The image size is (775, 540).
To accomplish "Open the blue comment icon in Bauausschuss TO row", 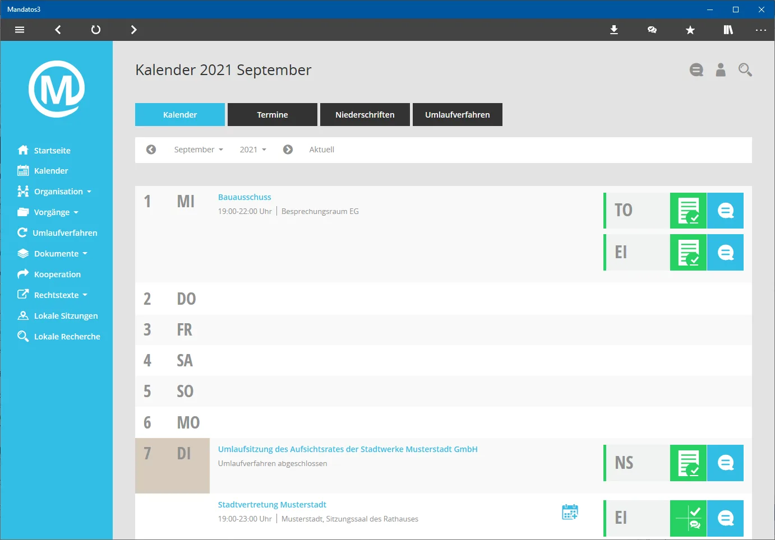I will click(x=726, y=211).
